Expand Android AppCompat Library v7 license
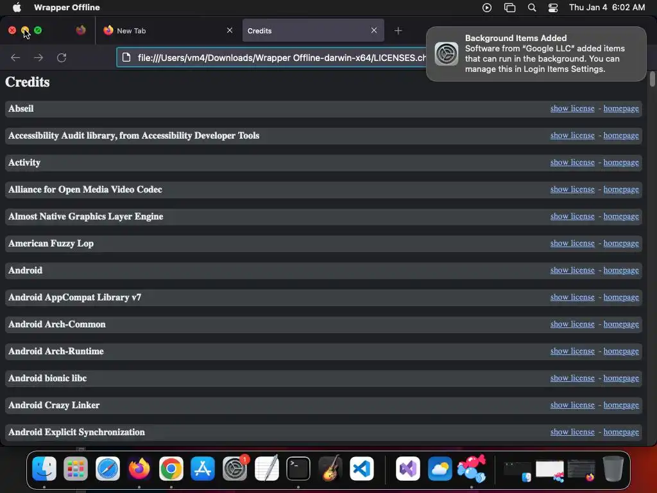657x493 pixels. (x=572, y=297)
